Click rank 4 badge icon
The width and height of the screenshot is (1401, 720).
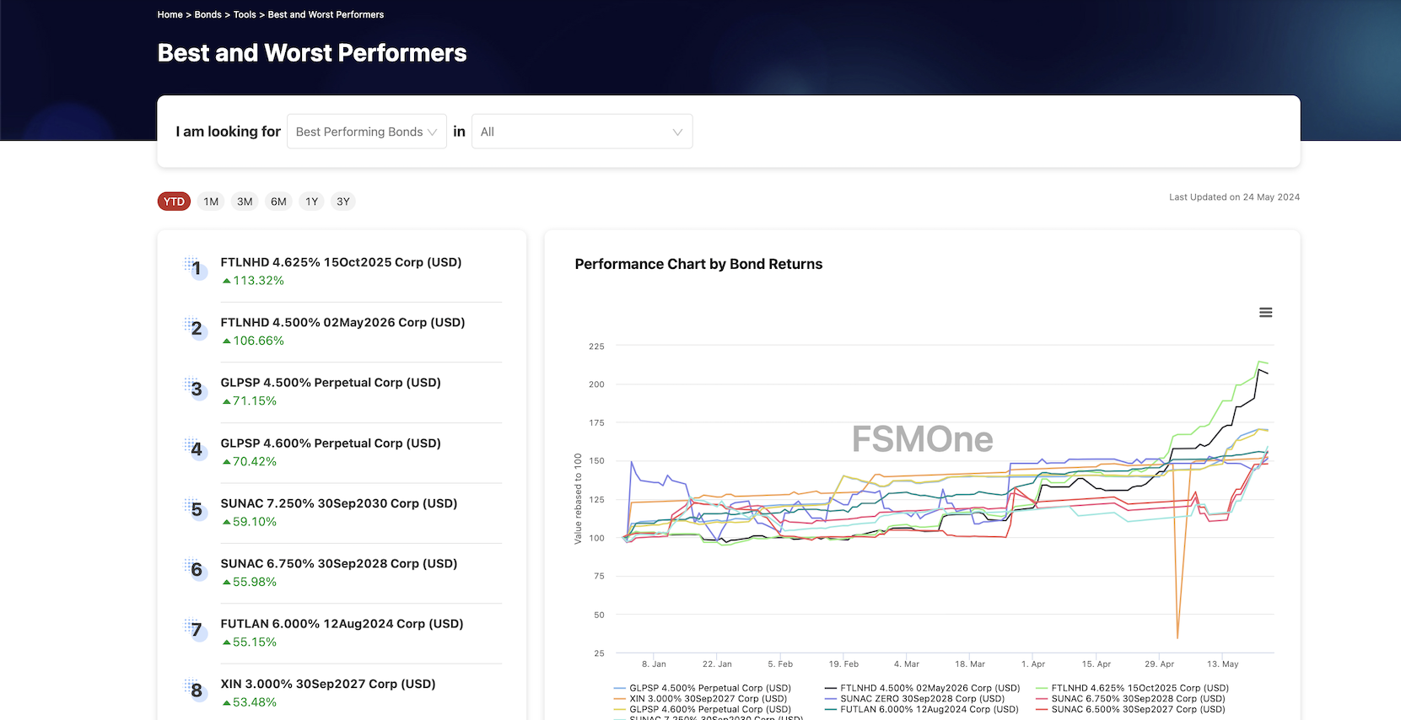coord(196,449)
